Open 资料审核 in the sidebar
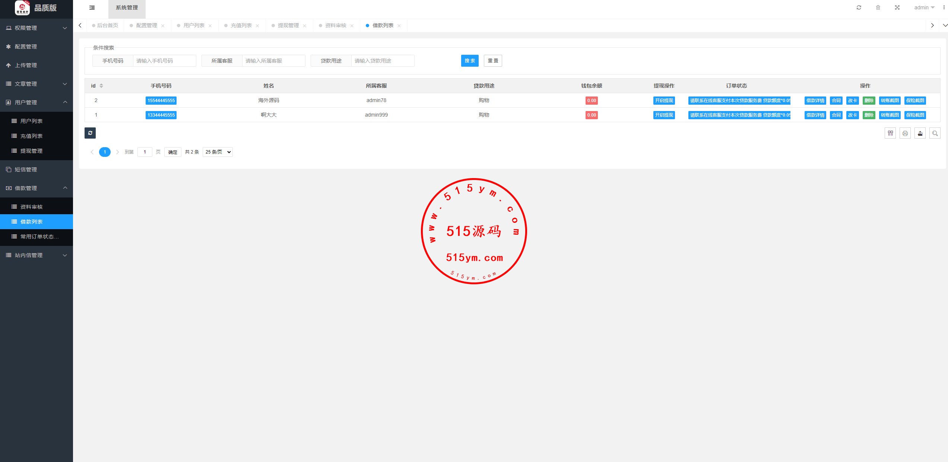 pyautogui.click(x=32, y=207)
